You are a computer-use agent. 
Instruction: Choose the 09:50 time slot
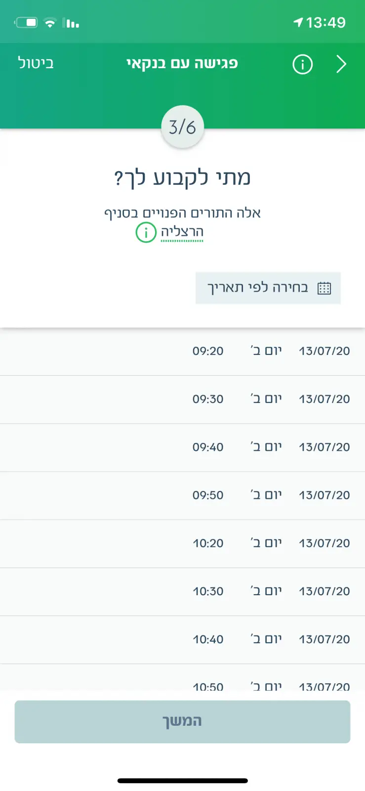(182, 495)
